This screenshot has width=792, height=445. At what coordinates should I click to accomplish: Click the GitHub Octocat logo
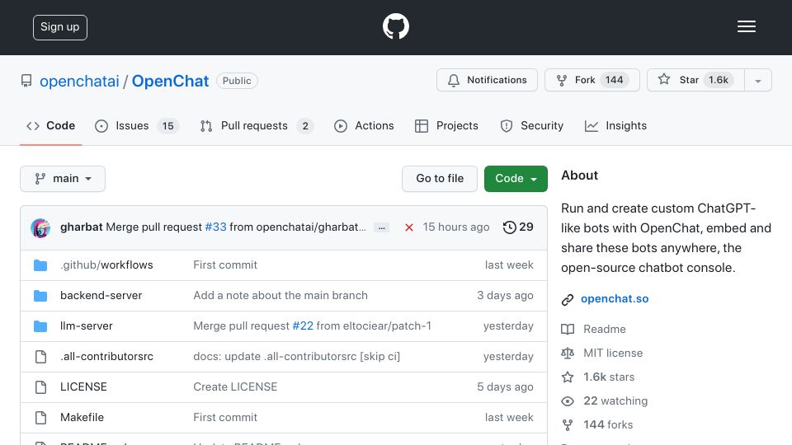(395, 26)
